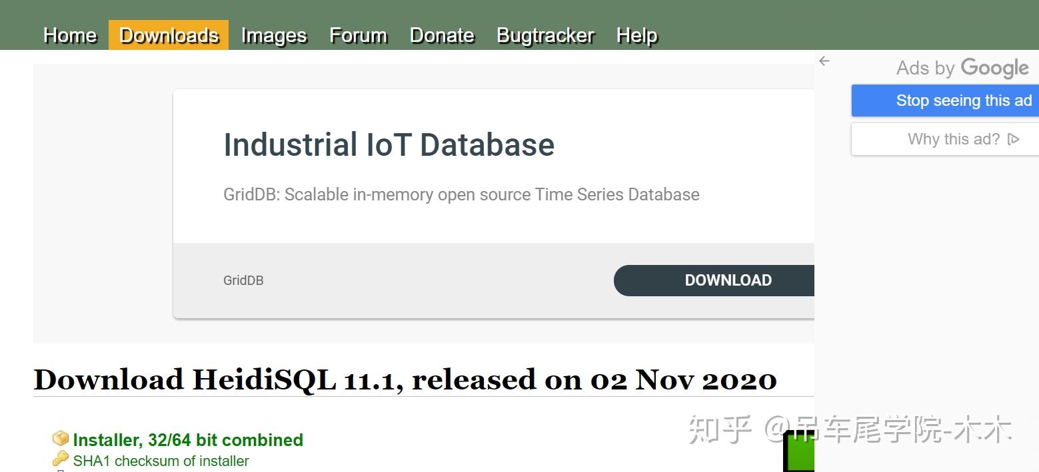Image resolution: width=1039 pixels, height=472 pixels.
Task: Visit the Donate page
Action: point(442,35)
